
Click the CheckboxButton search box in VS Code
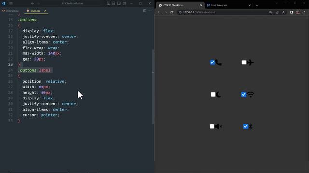tap(72, 3)
